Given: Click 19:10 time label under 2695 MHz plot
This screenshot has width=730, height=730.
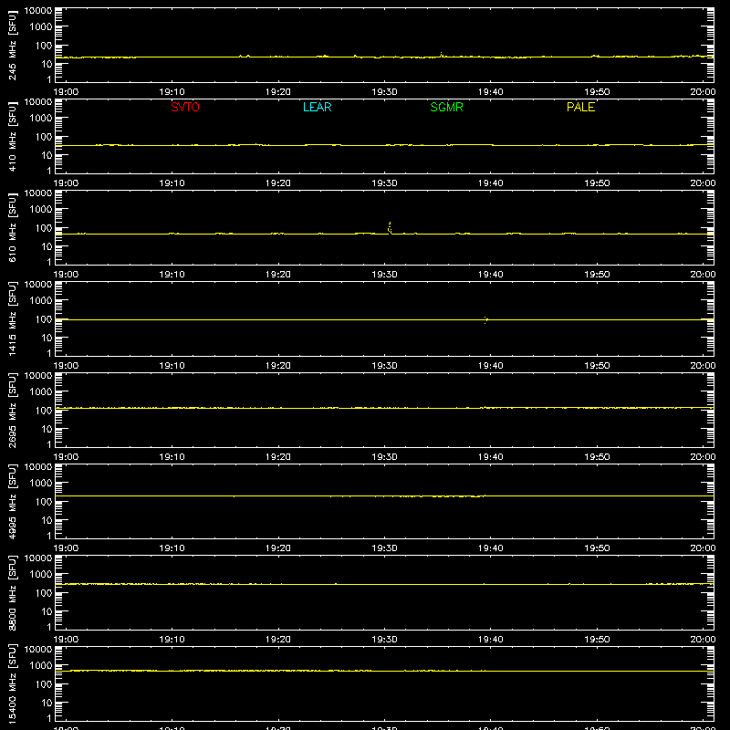Looking at the screenshot, I should 172,457.
